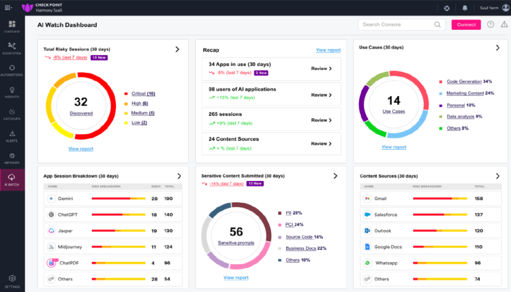Open the help question mark icon

pyautogui.click(x=490, y=25)
